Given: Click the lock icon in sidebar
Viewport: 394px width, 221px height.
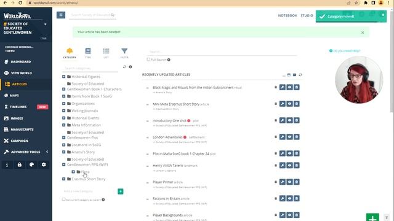Looking at the screenshot, I should pyautogui.click(x=19, y=165).
